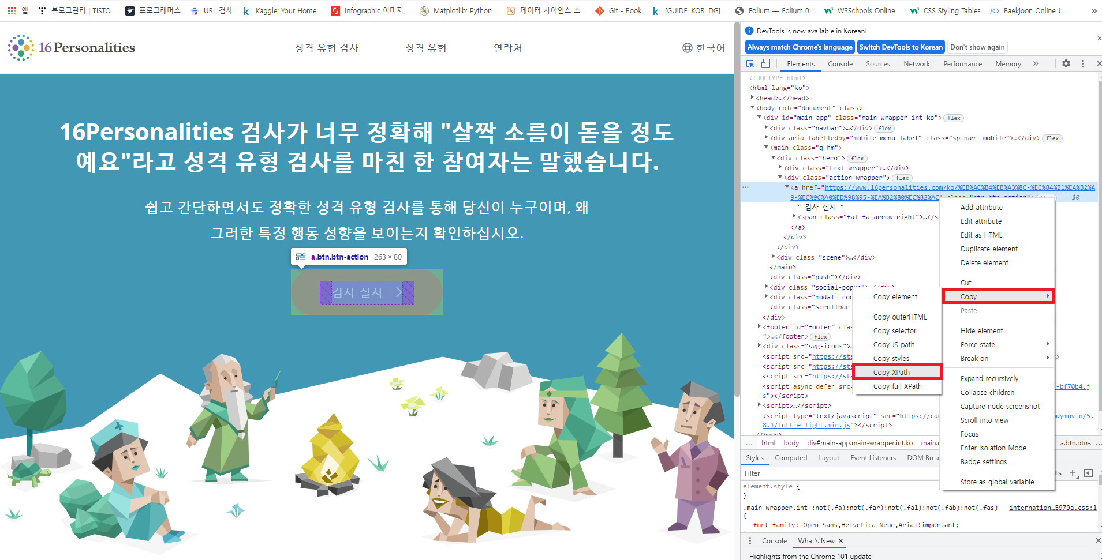
Task: Switch to the Sources tab
Action: coord(877,64)
